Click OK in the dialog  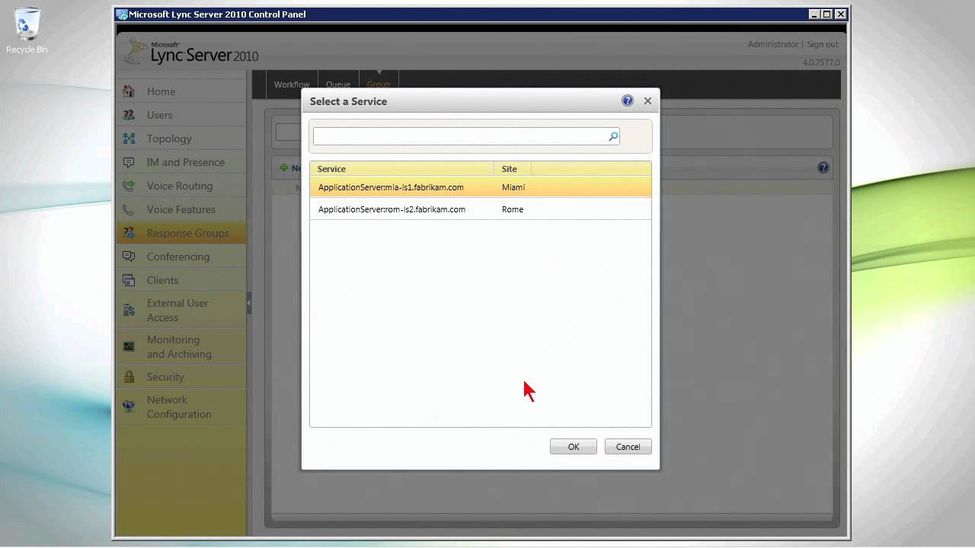click(574, 447)
